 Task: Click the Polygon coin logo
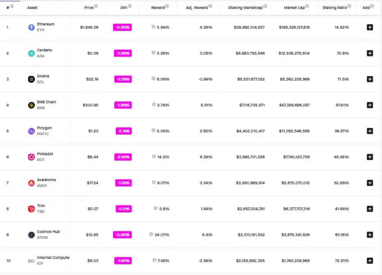(x=31, y=131)
